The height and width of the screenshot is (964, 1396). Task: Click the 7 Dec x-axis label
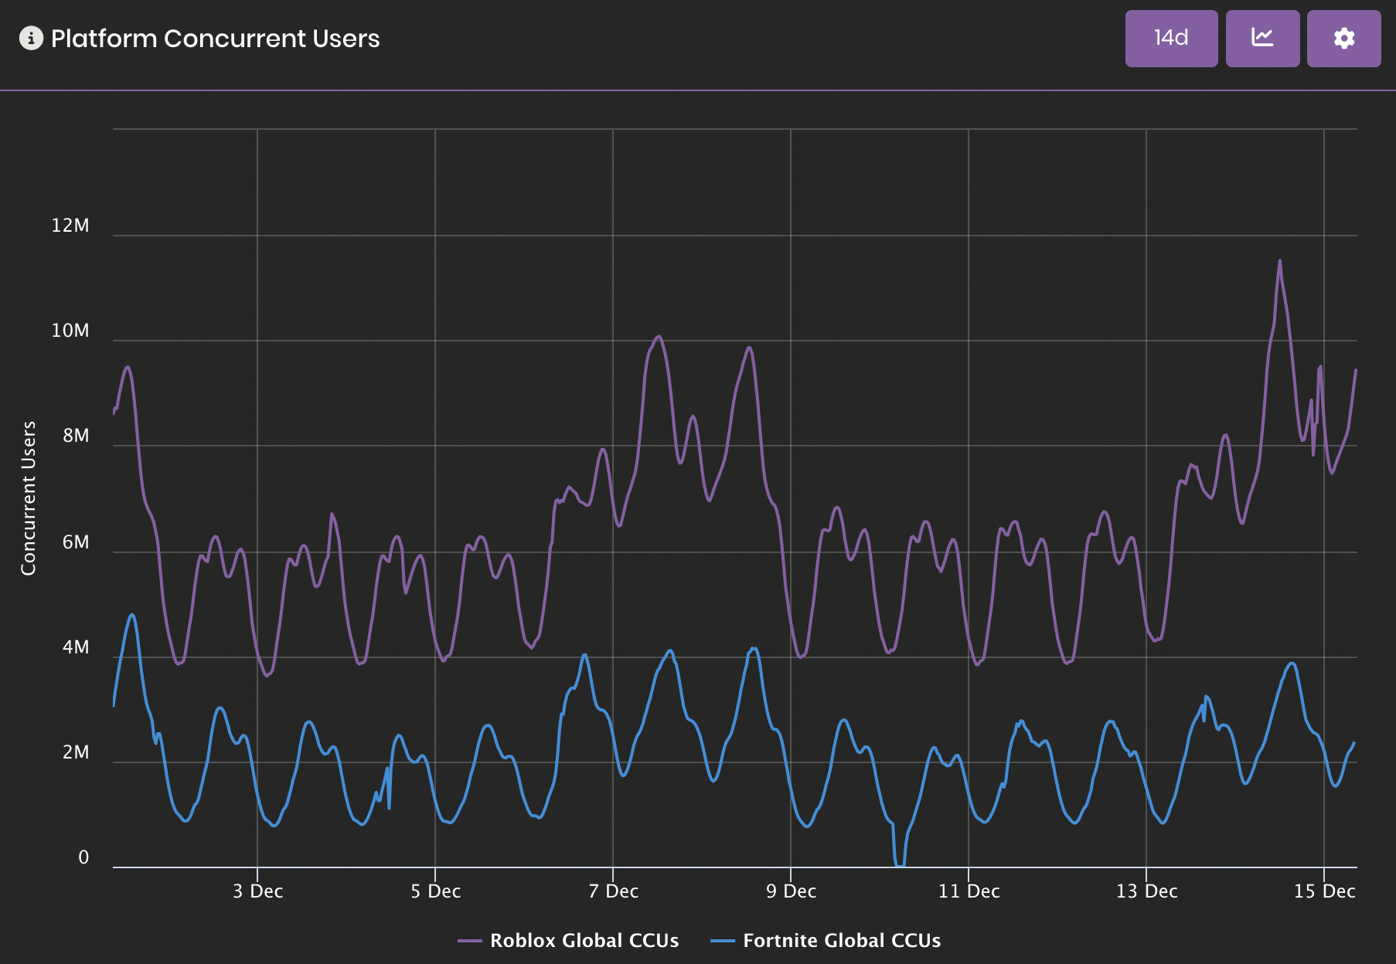pos(614,891)
